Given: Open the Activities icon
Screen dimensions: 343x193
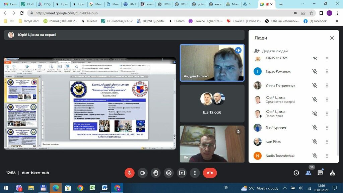Looking at the screenshot, I should [332, 173].
